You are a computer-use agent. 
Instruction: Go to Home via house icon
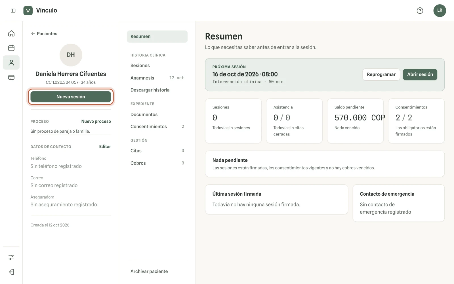click(11, 34)
